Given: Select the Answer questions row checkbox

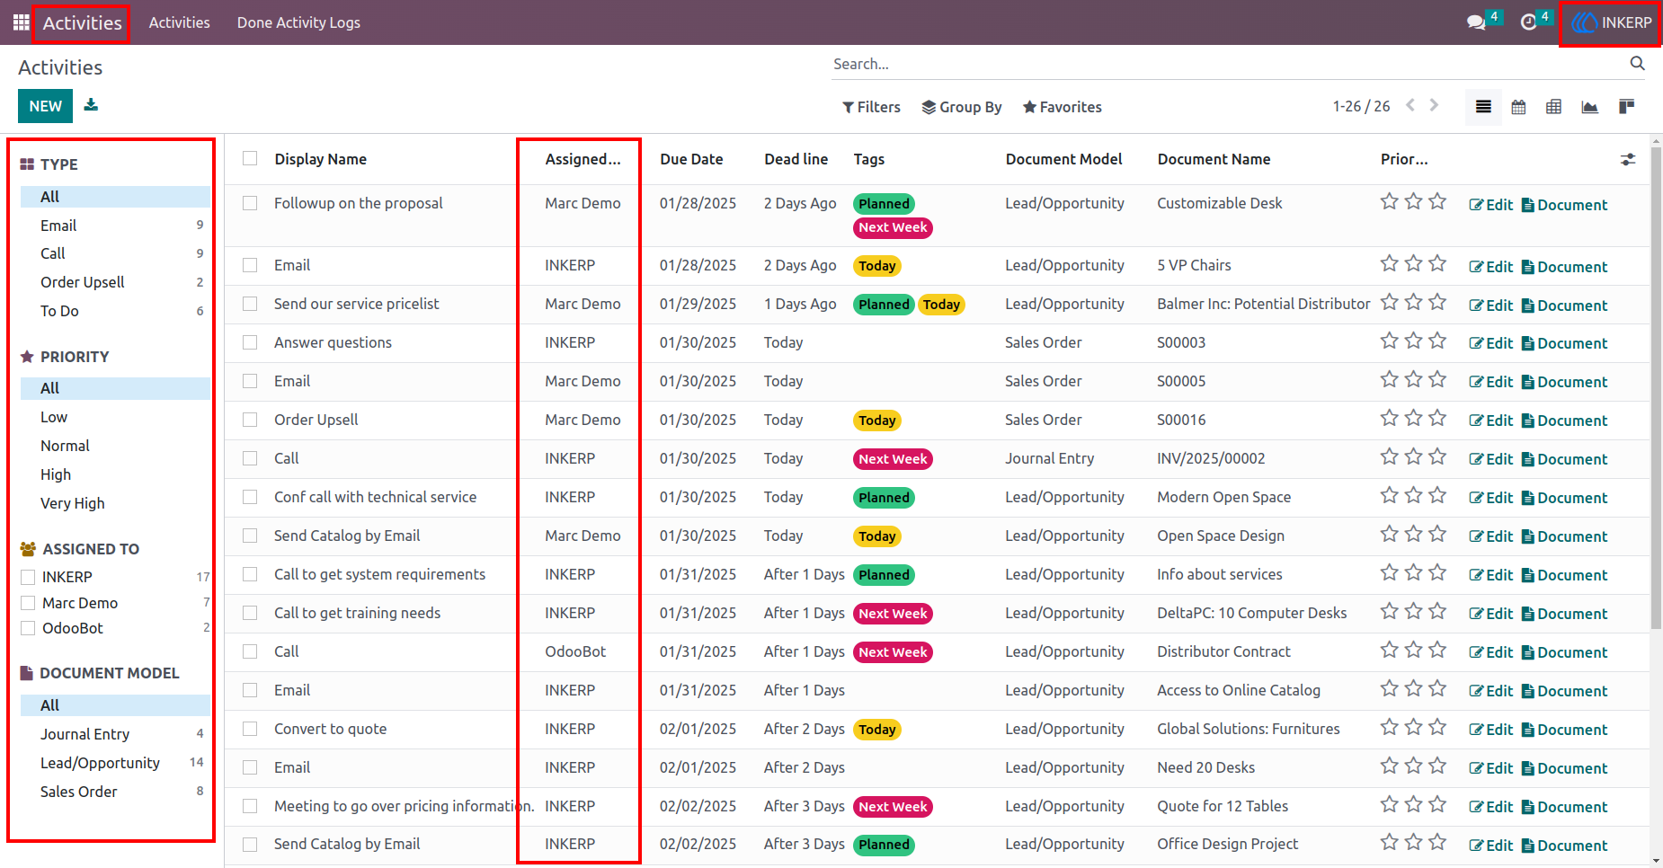Looking at the screenshot, I should (250, 342).
